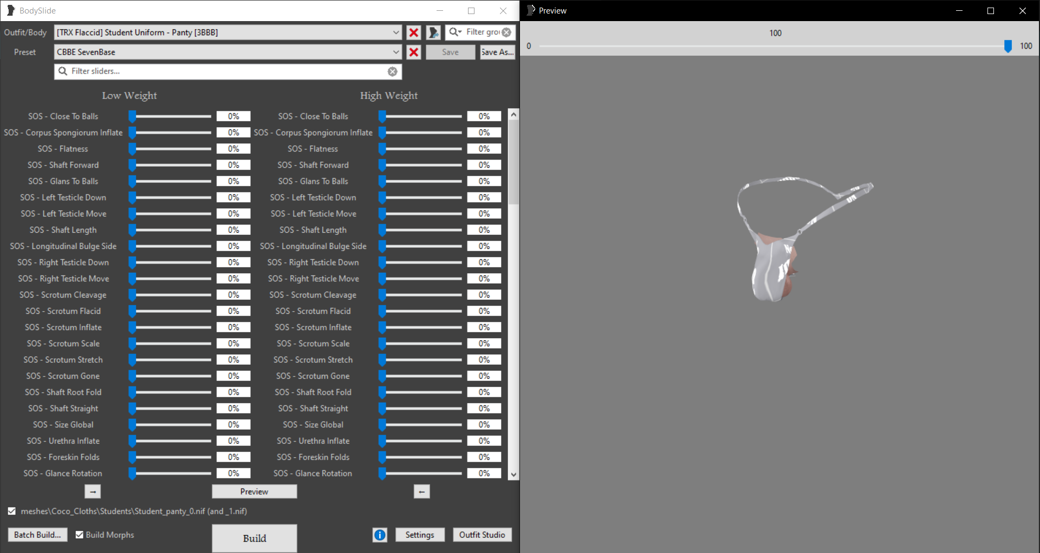1040x553 pixels.
Task: Click the Batch Build... button
Action: 37,535
